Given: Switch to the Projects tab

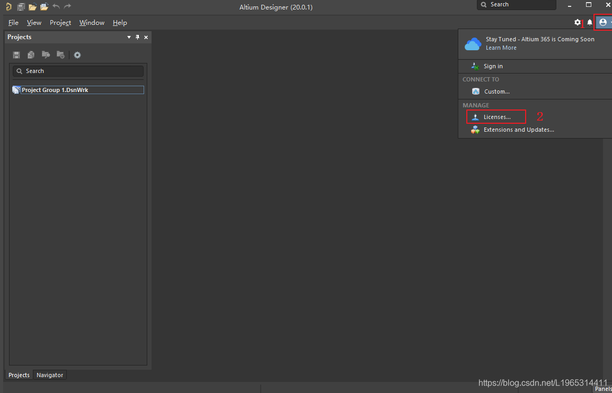Looking at the screenshot, I should (19, 375).
